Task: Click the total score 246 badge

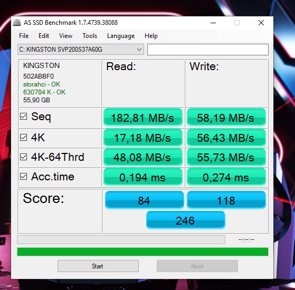Action: click(186, 220)
